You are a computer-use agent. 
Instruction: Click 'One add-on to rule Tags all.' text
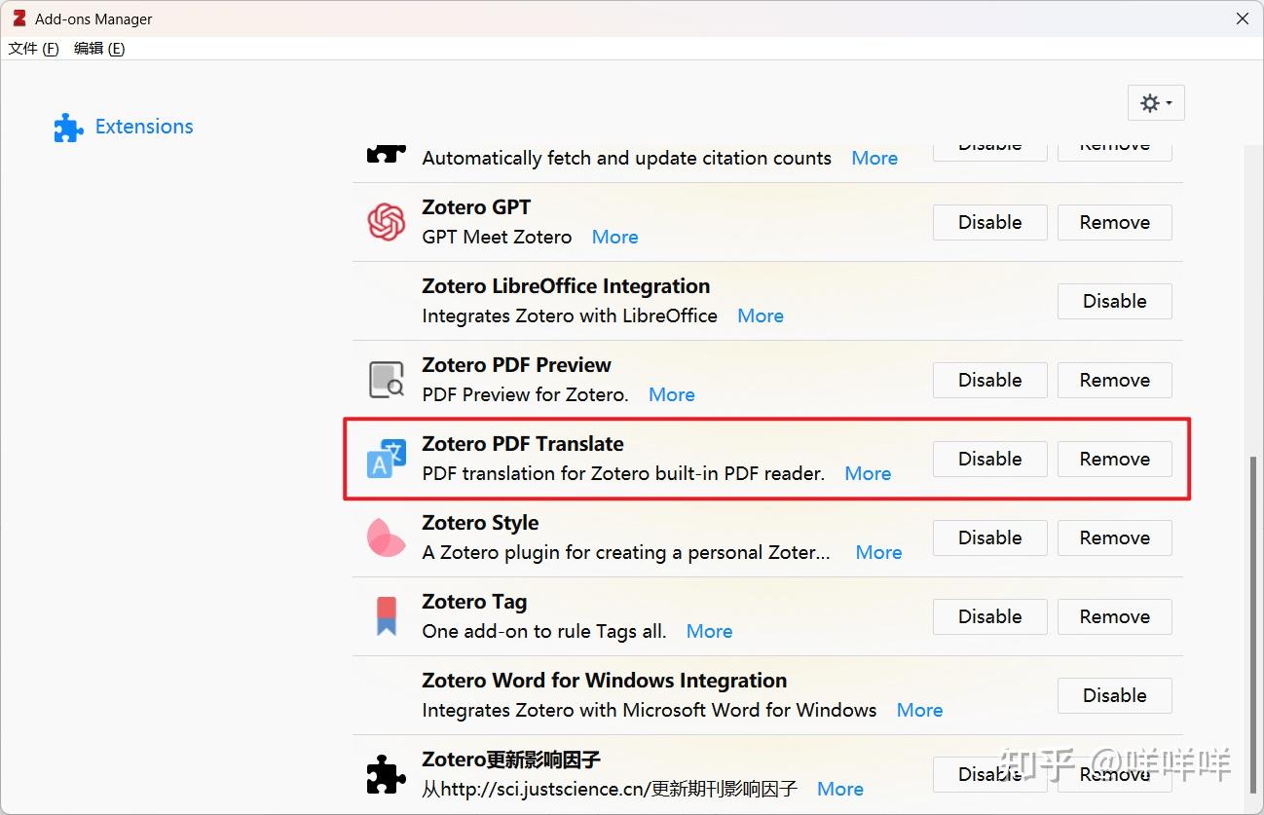pos(544,631)
